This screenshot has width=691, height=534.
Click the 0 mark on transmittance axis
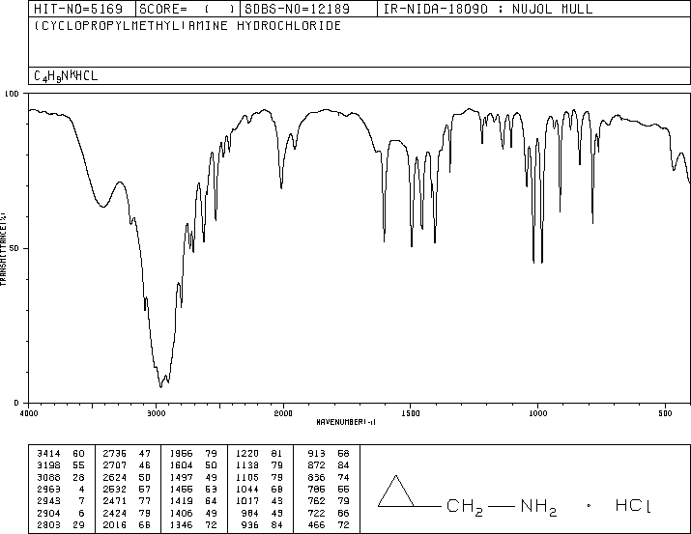(16, 403)
